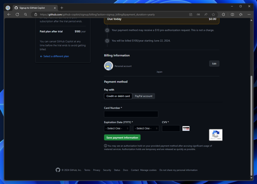Click the CVV card help image
This screenshot has height=184, width=257.
pos(186,128)
